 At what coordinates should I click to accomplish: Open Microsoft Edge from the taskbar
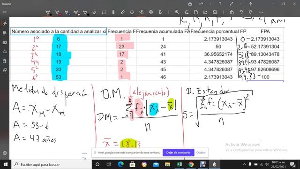click(x=120, y=164)
